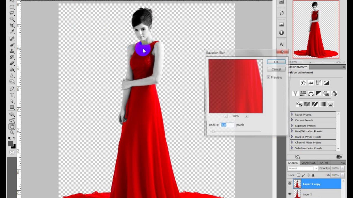Select the Horizontal Type tool
The width and height of the screenshot is (353, 198).
point(12,95)
